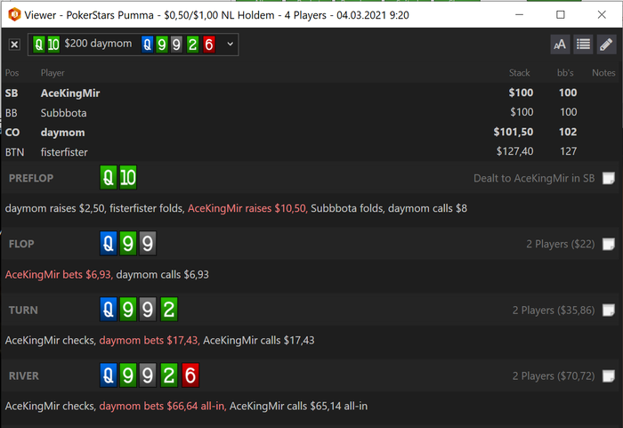Open the TURN note icon
Screen dimensions: 623x428
(x=608, y=310)
